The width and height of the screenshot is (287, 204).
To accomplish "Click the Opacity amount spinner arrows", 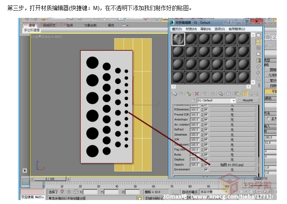I will 202,165.
